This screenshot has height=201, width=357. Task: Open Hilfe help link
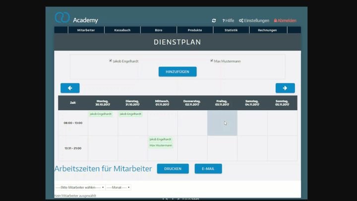(x=228, y=21)
